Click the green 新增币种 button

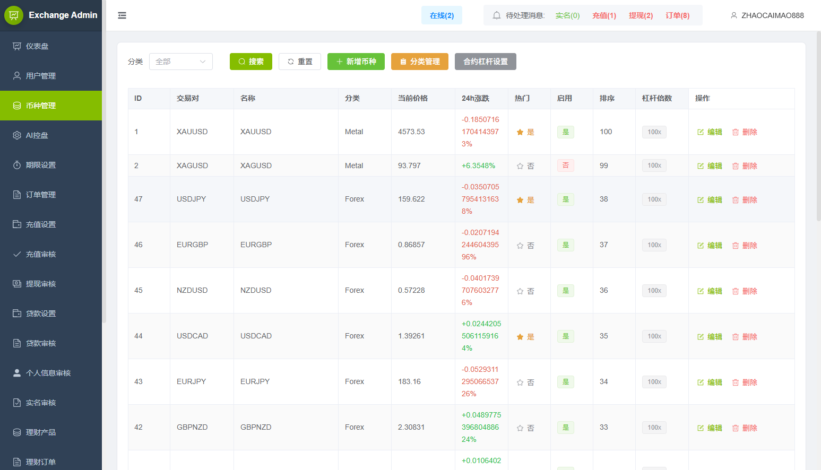point(356,62)
